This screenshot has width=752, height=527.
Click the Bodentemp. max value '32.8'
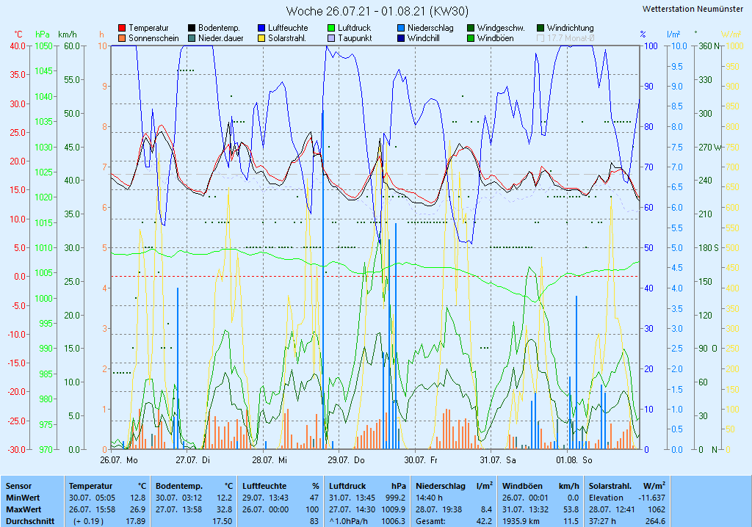(x=225, y=509)
